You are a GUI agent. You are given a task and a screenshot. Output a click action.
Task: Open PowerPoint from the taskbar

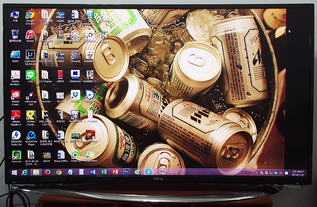point(115,172)
